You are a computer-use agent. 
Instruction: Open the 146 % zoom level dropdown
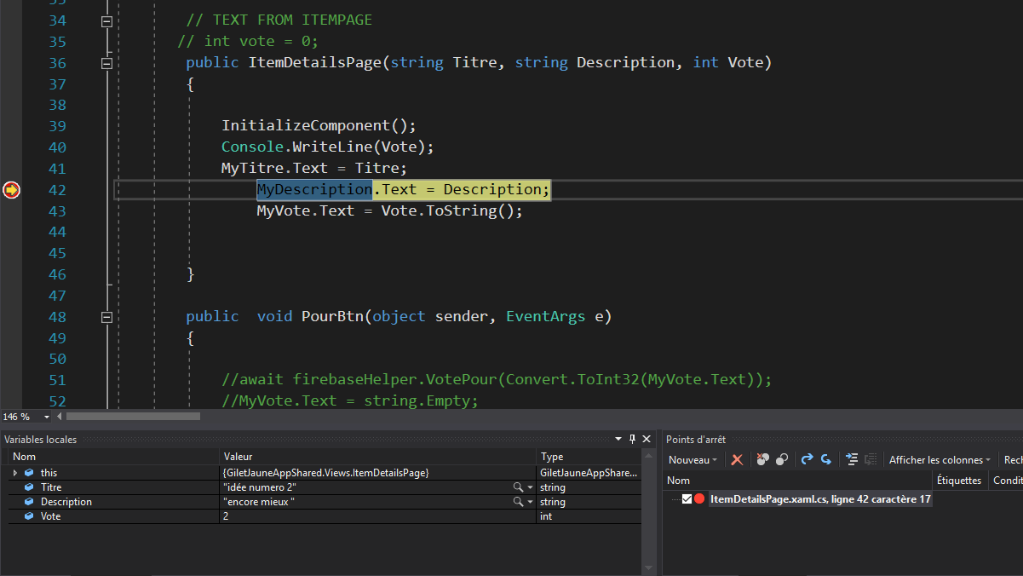tap(46, 417)
